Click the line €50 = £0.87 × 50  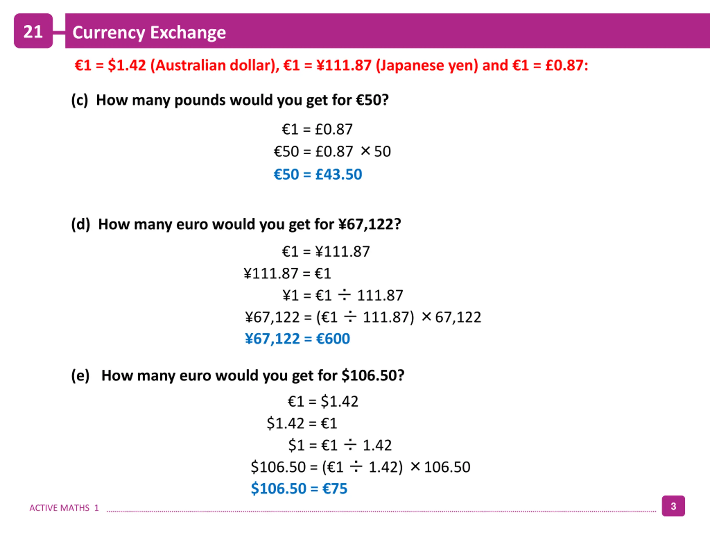(332, 152)
